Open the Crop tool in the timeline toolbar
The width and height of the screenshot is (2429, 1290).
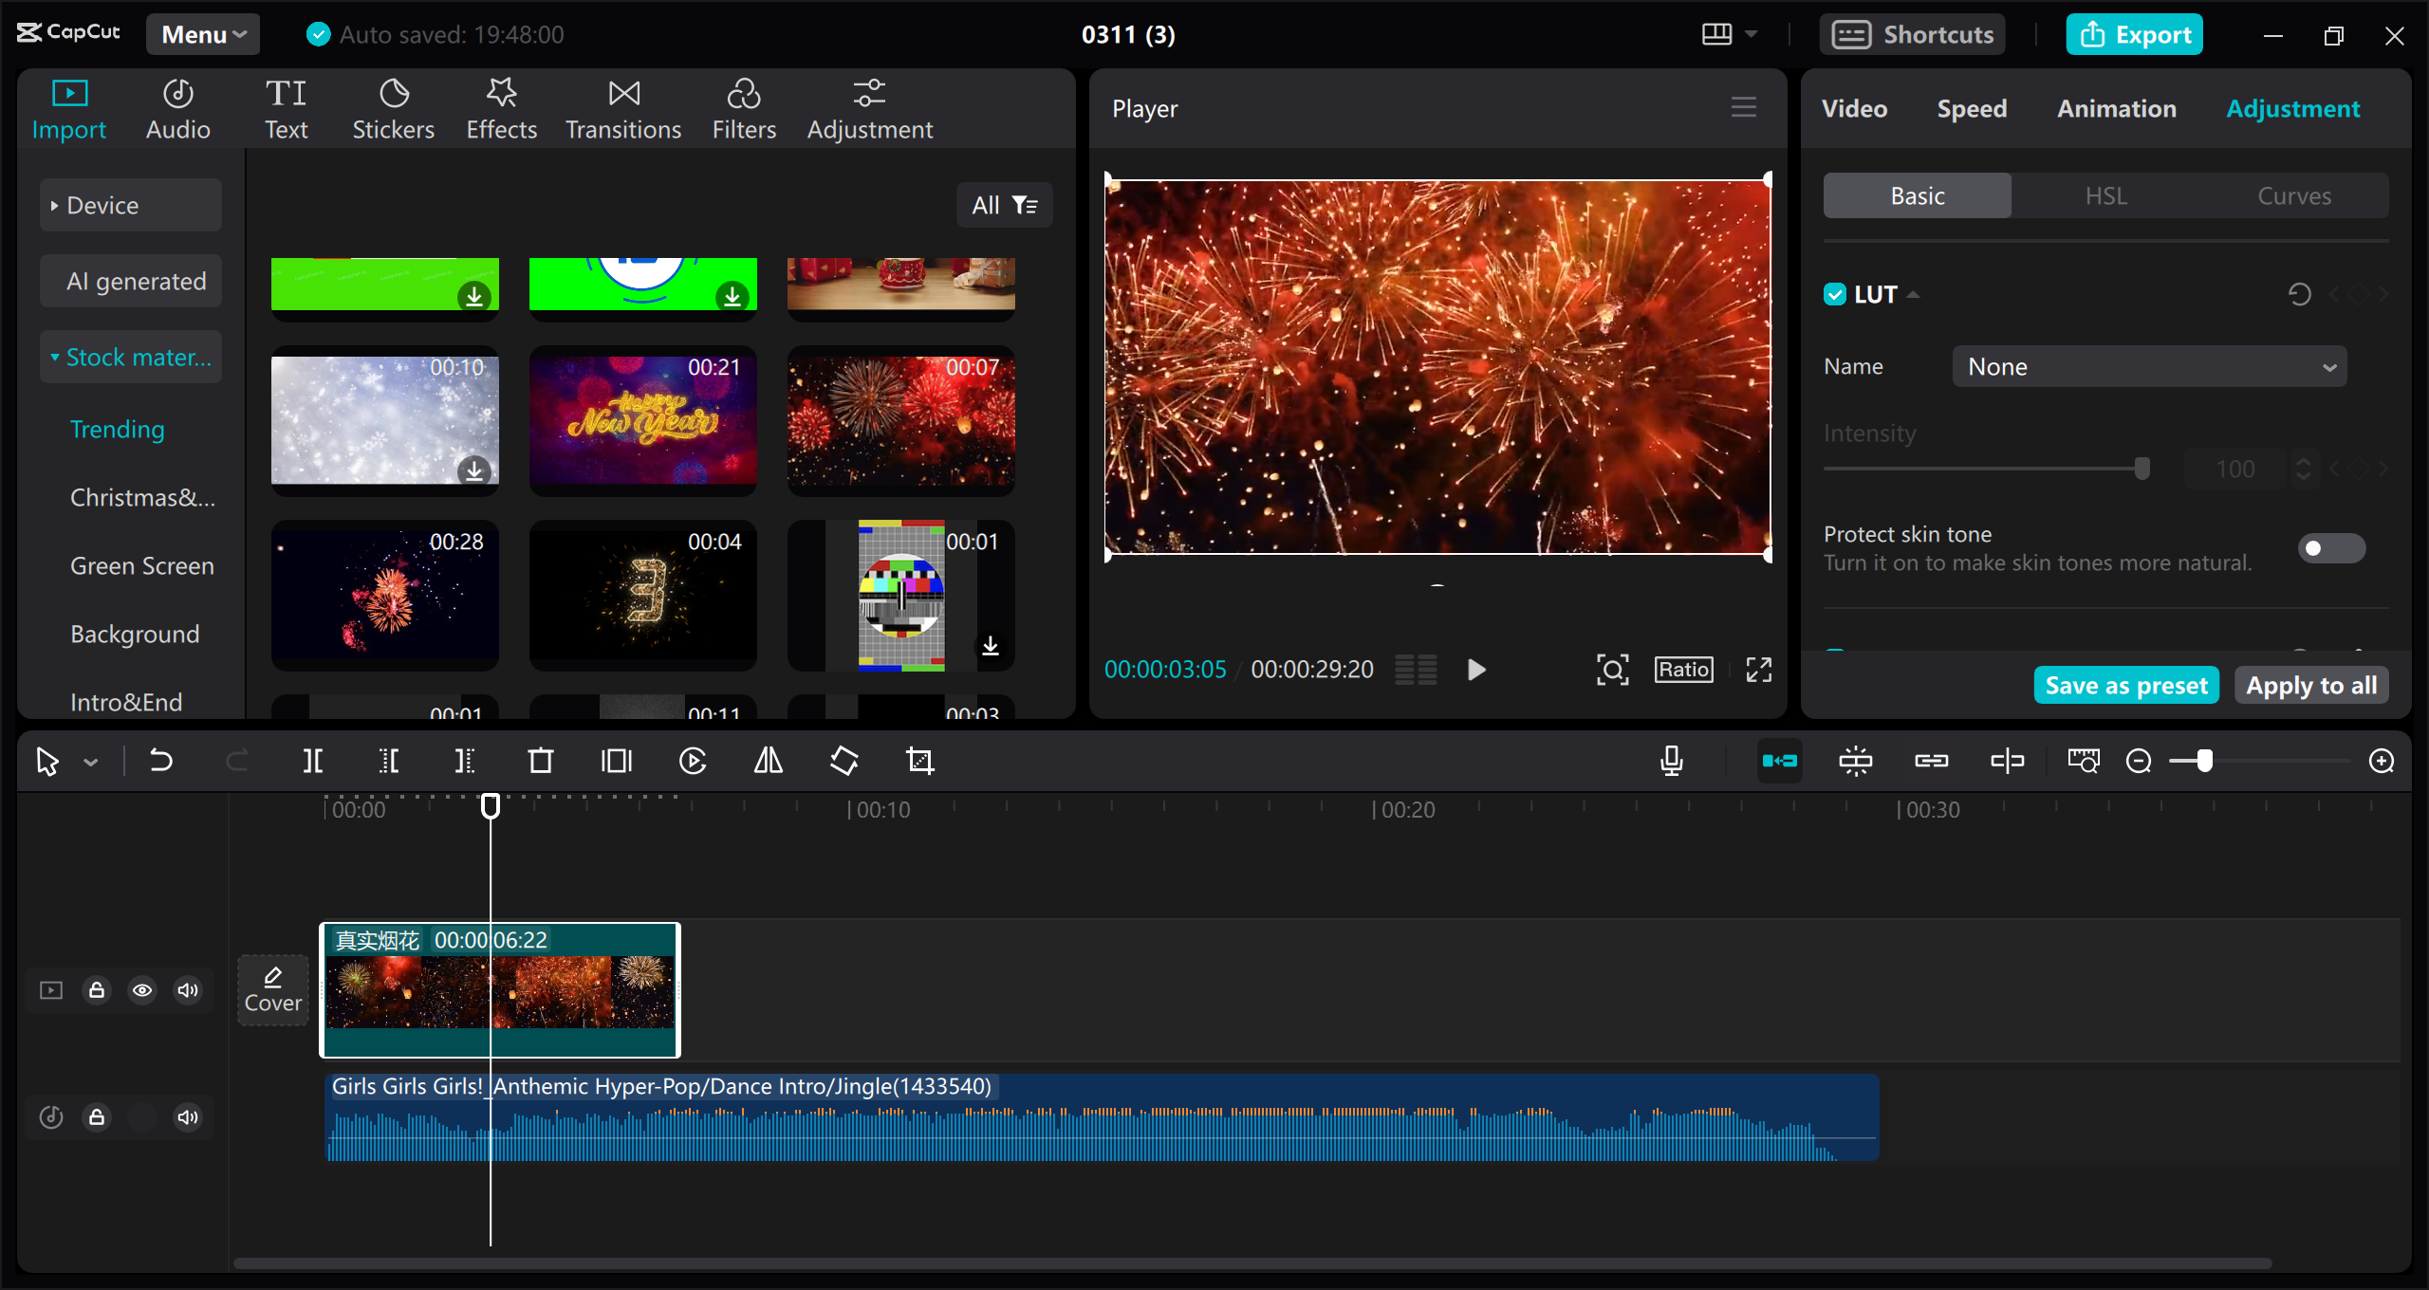click(x=921, y=760)
